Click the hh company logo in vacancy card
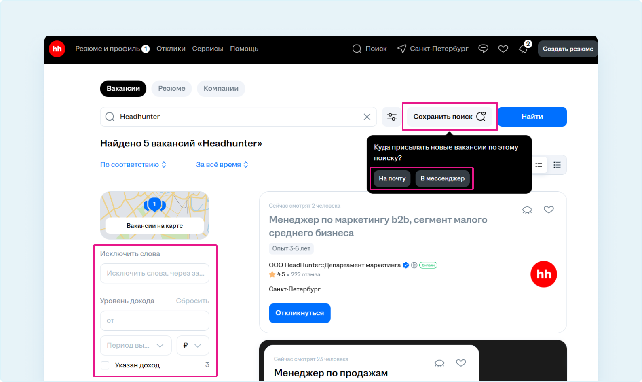This screenshot has height=382, width=642. point(543,274)
